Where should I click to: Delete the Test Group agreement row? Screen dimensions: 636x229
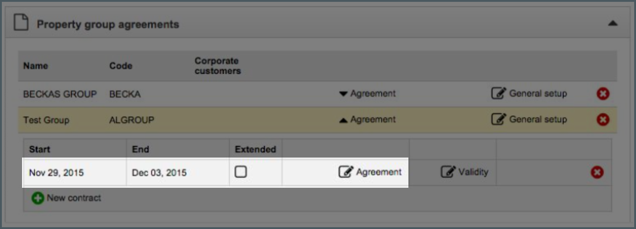[603, 120]
